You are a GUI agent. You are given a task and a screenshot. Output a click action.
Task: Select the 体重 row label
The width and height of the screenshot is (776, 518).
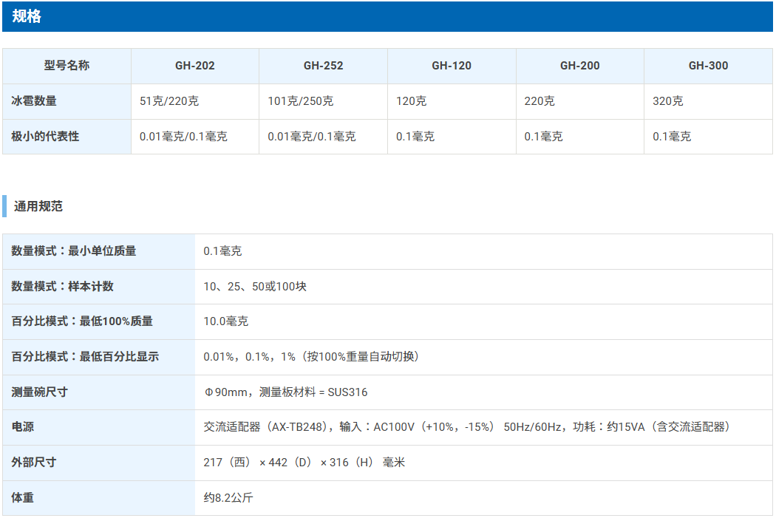coord(23,497)
